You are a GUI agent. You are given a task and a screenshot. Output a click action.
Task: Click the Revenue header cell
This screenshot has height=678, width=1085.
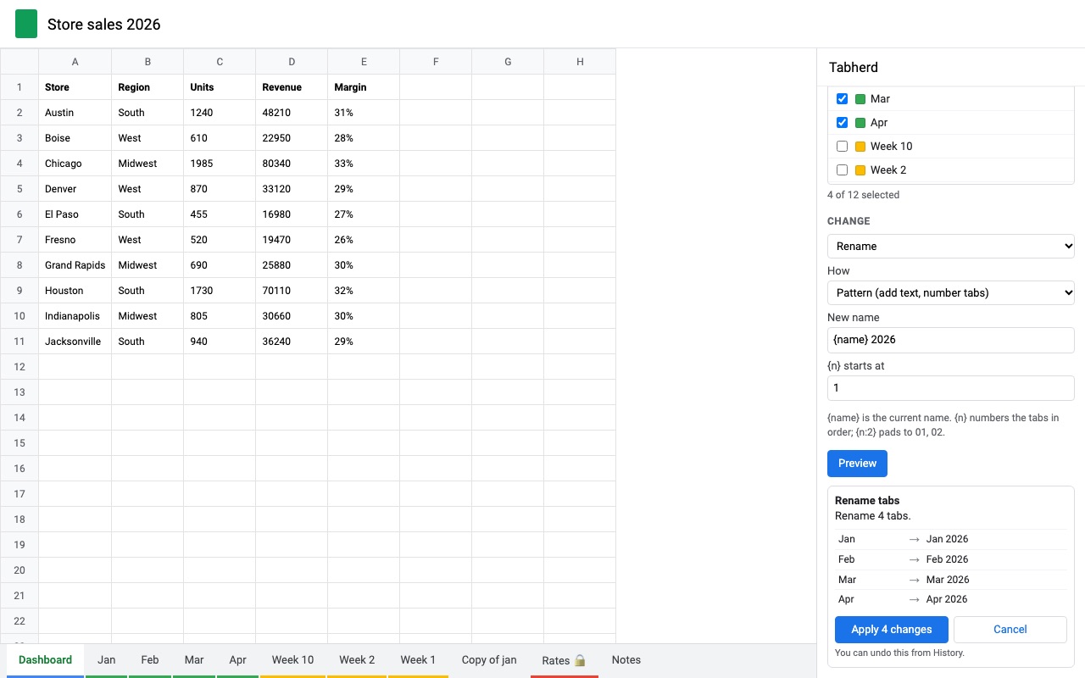292,87
